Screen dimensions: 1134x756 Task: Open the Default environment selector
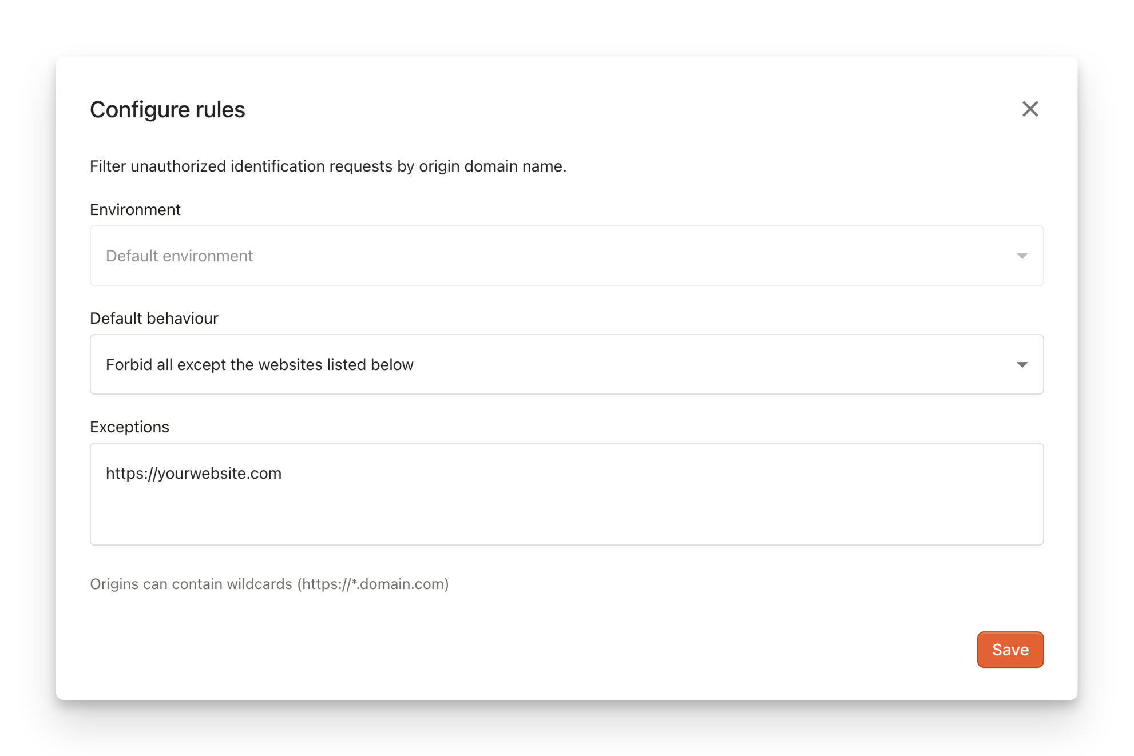566,256
